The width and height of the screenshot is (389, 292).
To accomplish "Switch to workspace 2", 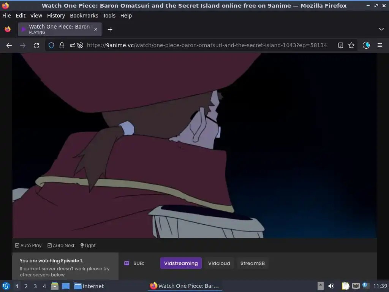I will coord(26,286).
